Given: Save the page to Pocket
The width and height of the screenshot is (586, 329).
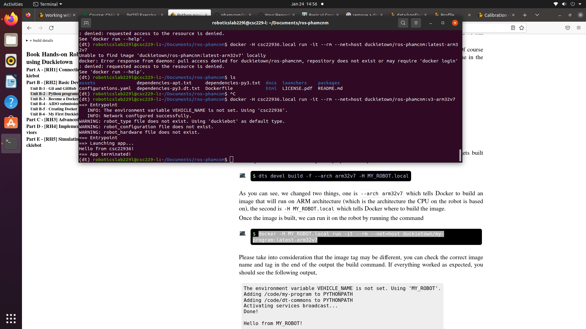Looking at the screenshot, I should (x=568, y=28).
